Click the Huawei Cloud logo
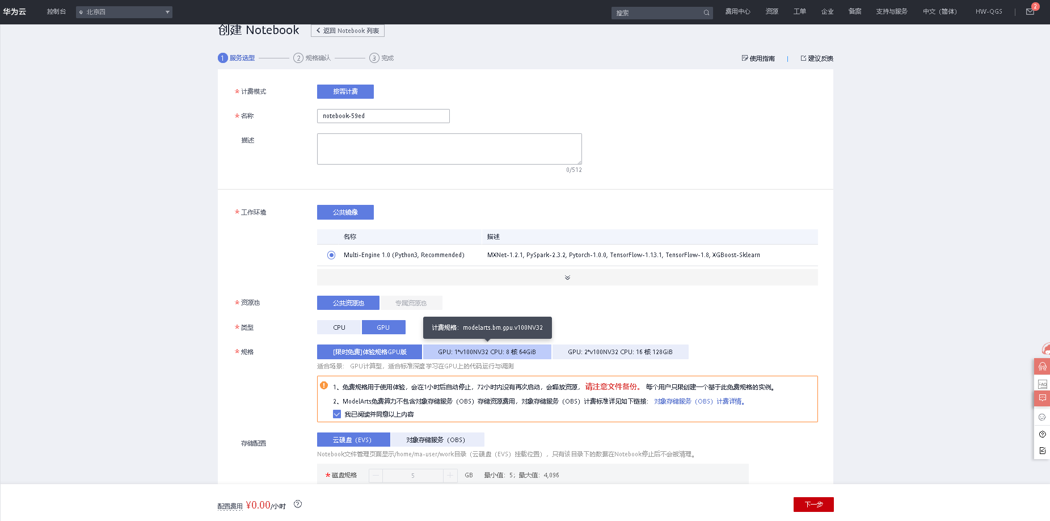This screenshot has height=521, width=1050. click(14, 11)
